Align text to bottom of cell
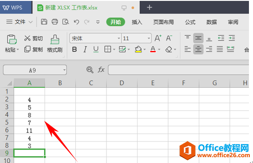This screenshot has height=163, width=253. 209,39
